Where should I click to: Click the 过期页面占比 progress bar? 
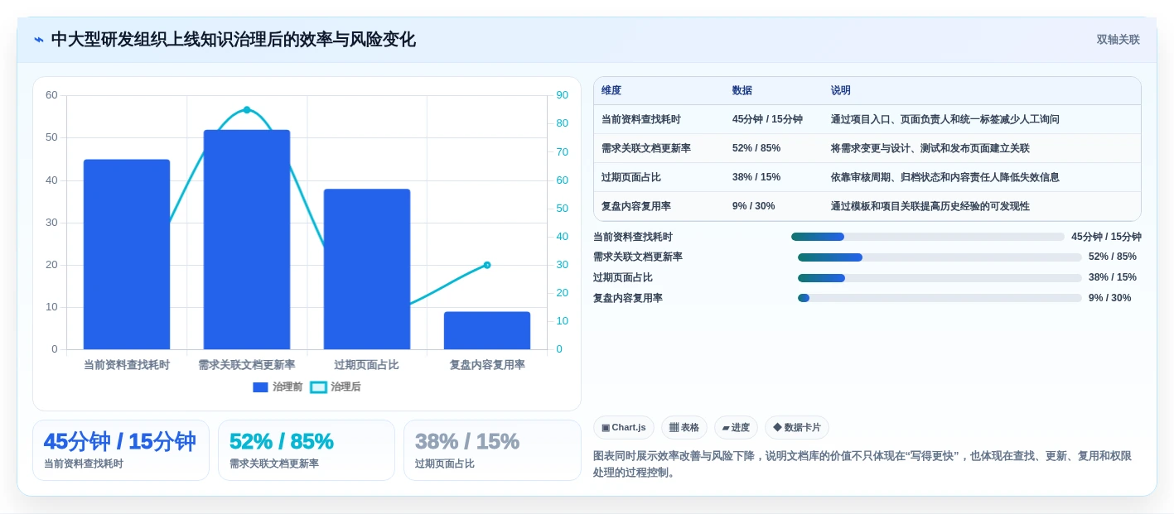940,278
